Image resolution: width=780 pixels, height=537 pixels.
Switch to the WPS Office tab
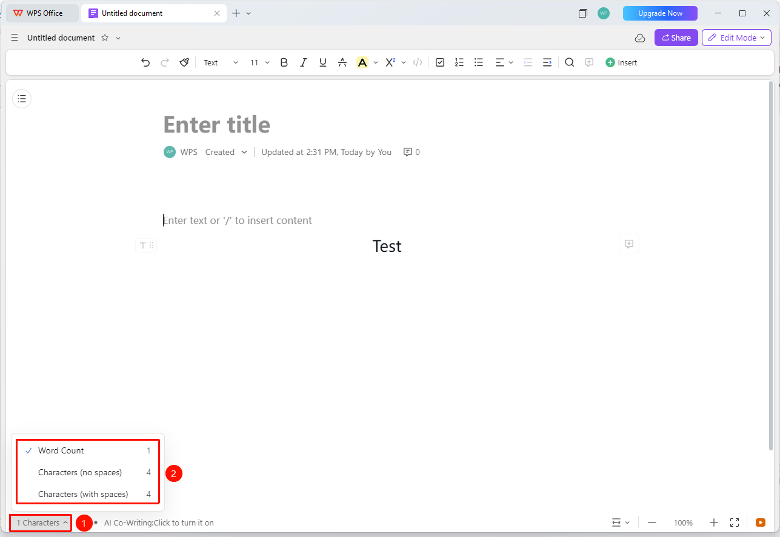[x=42, y=13]
